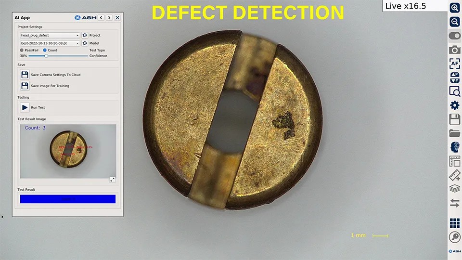Select the Pass/Fail test type
This screenshot has width=462, height=260.
(x=22, y=50)
